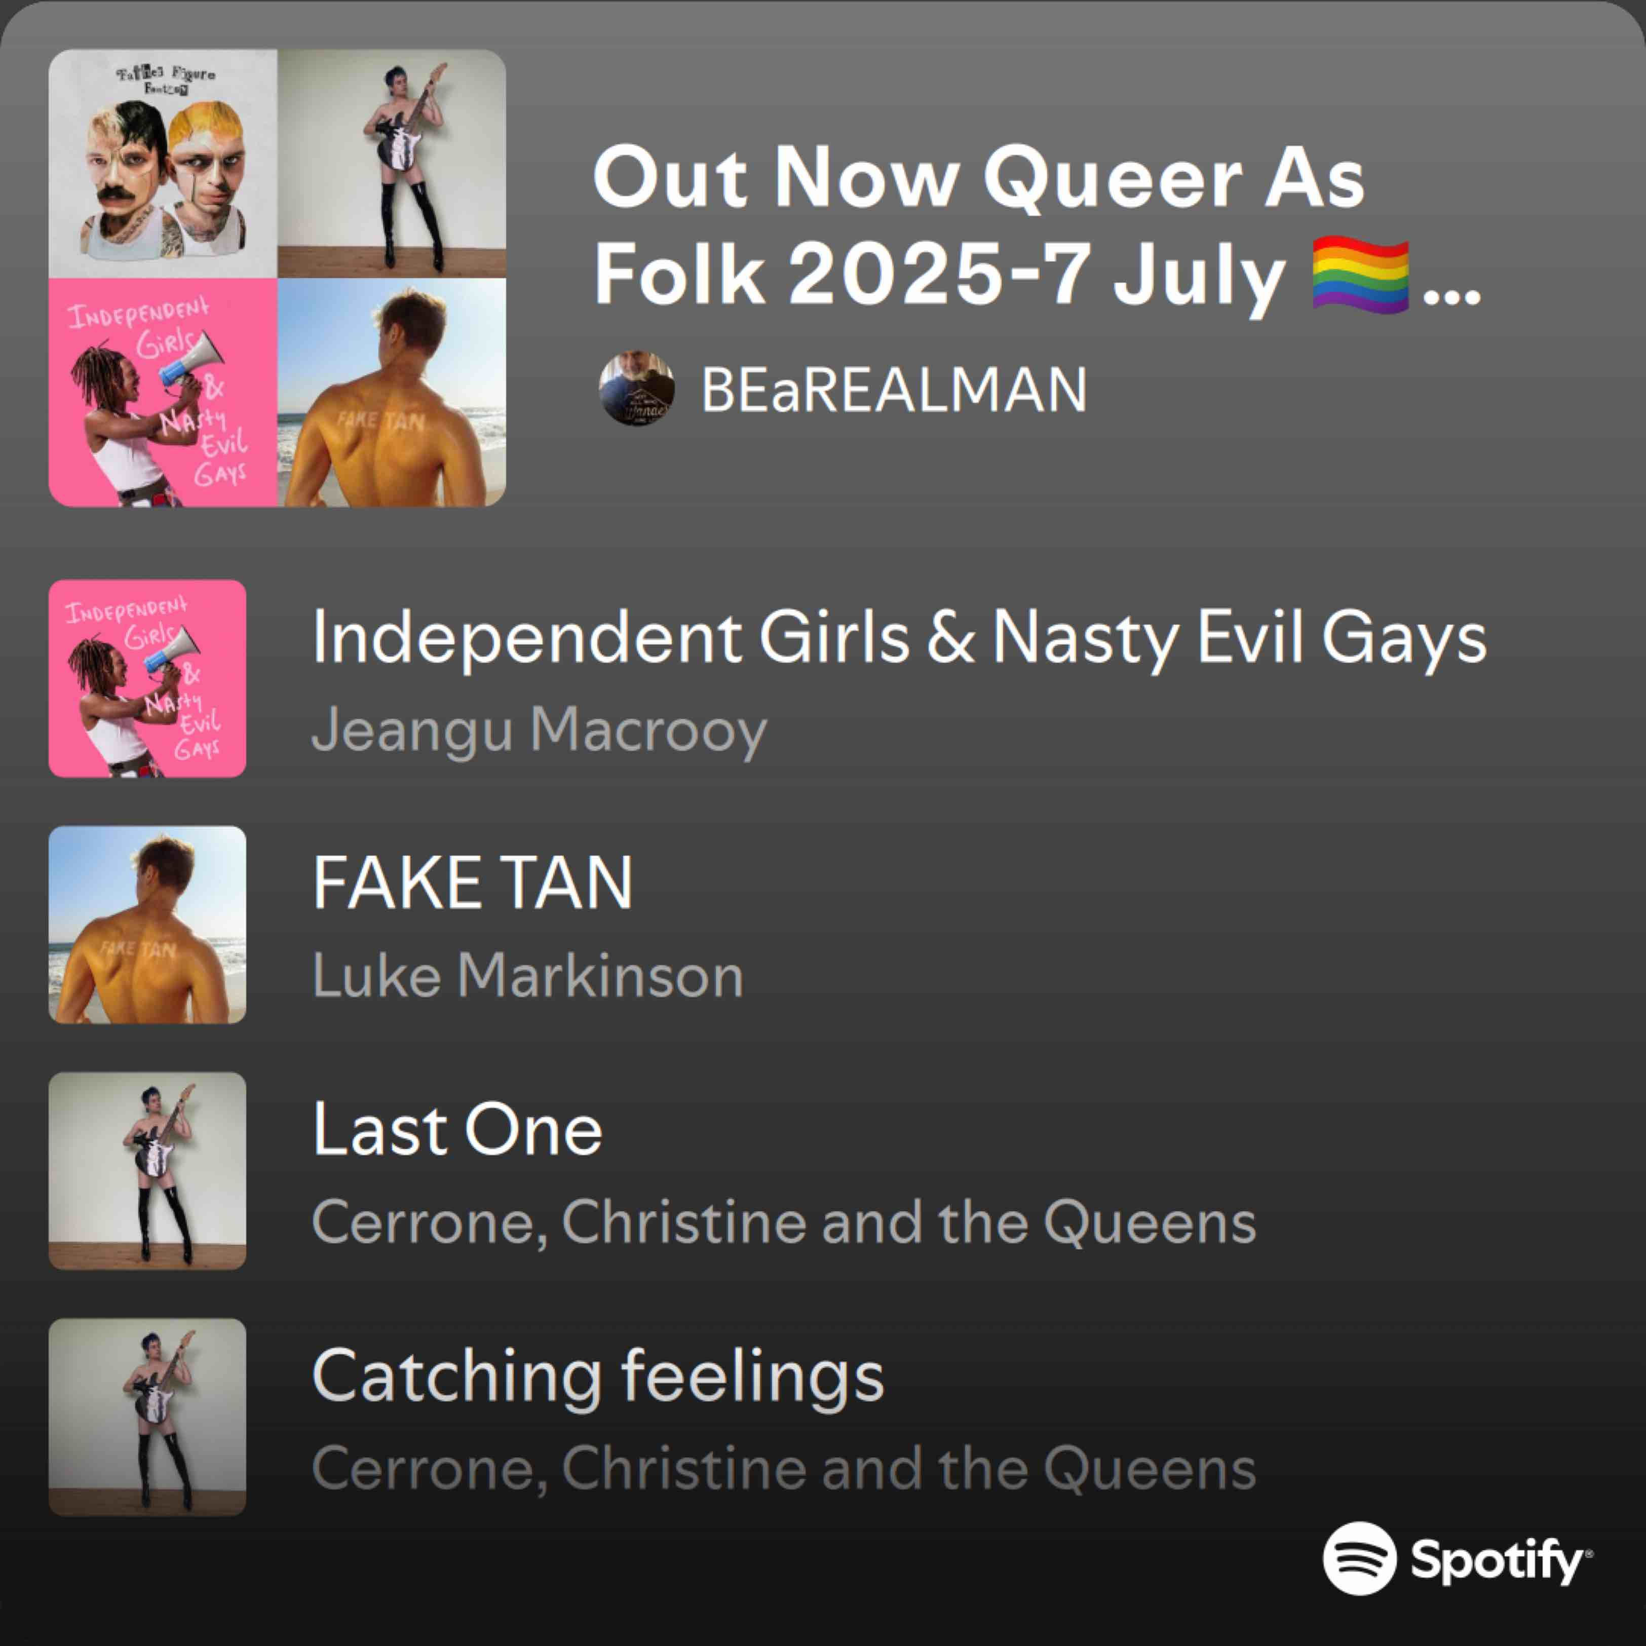Screen dimensions: 1646x1646
Task: Play the track Catching feelings
Action: [x=598, y=1377]
